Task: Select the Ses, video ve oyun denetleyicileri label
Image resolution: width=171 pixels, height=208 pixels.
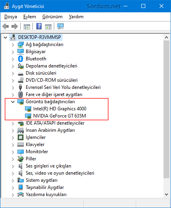Action: [60, 173]
